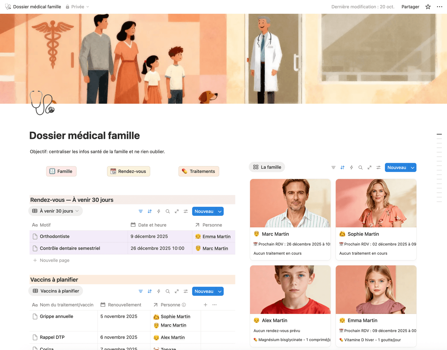The width and height of the screenshot is (447, 350).
Task: Open the page options three-dot menu
Action: click(x=440, y=7)
